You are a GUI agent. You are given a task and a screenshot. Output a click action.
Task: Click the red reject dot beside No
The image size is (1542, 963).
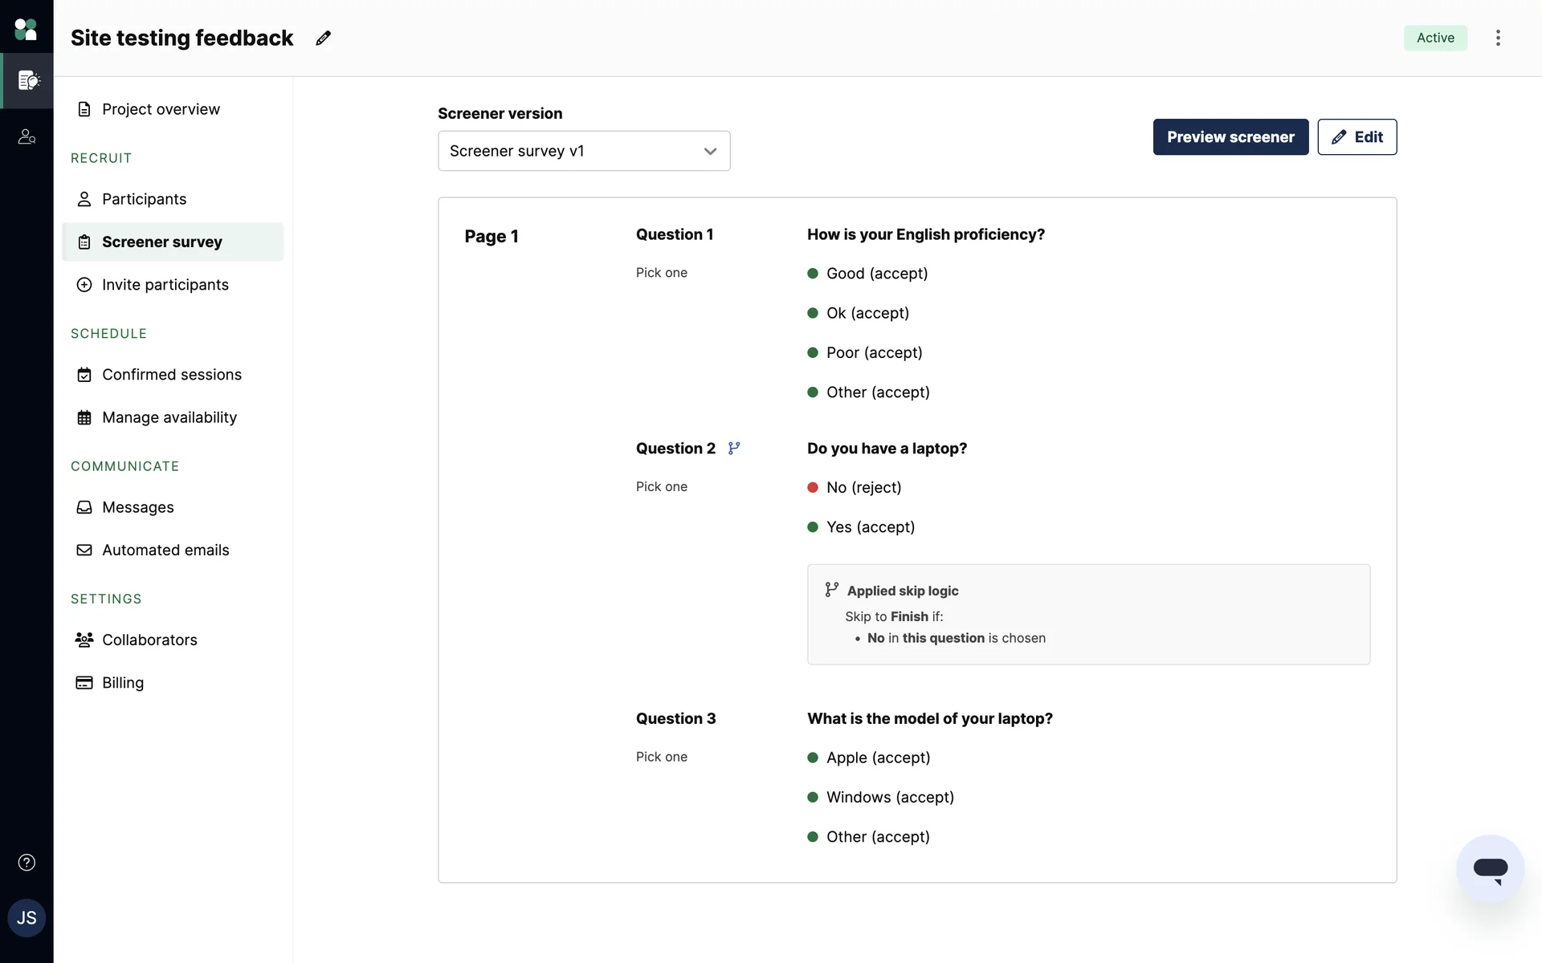813,487
